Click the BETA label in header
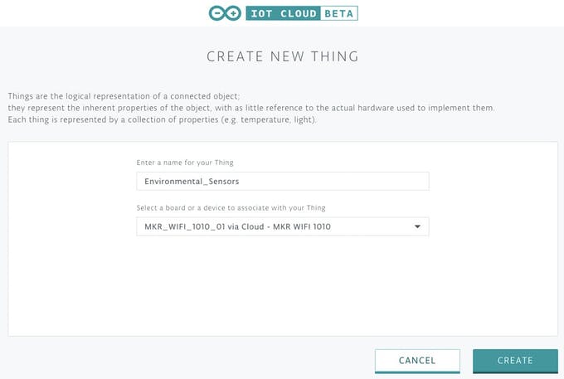564x379 pixels. tap(339, 13)
